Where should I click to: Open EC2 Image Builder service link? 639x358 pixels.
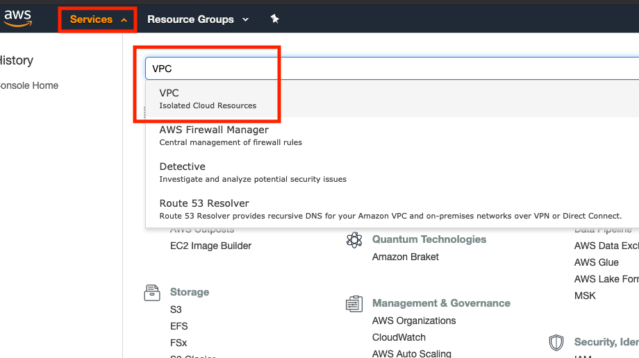pyautogui.click(x=210, y=246)
